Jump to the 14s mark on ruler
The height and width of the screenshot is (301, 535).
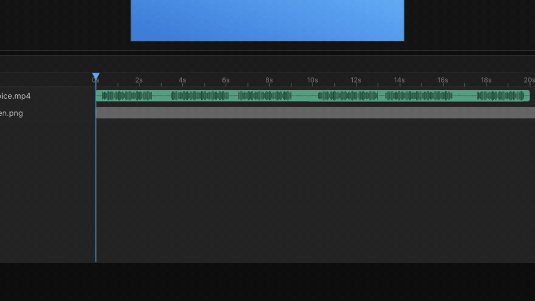[x=399, y=80]
